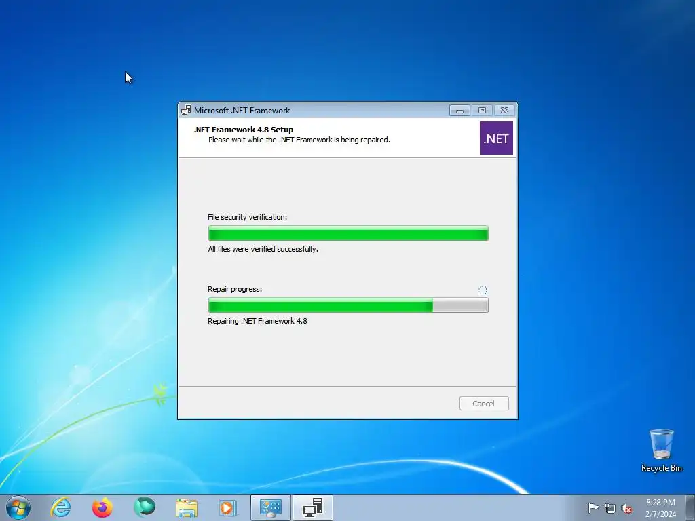The image size is (695, 521).
Task: Click the "Microsoft .NET Framework" title bar text
Action: click(x=242, y=111)
